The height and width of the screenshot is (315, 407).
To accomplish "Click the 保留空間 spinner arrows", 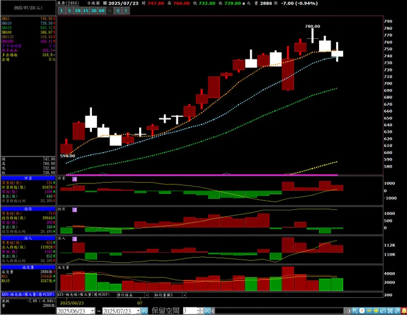I will coord(200,311).
